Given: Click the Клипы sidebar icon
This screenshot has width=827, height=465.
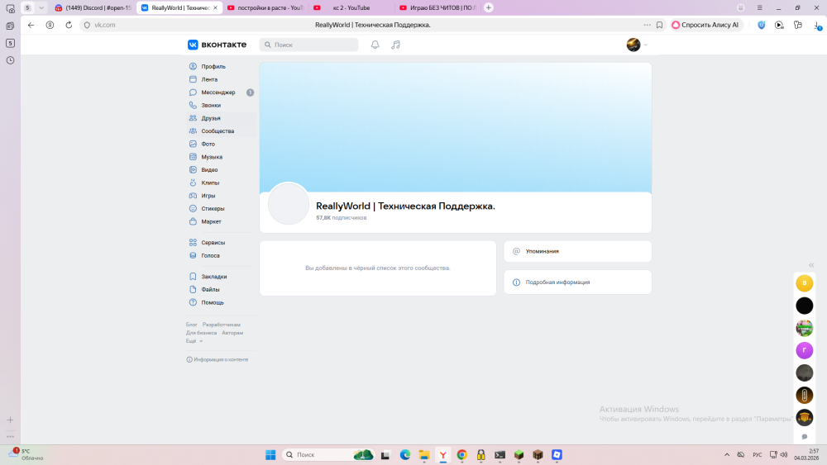Looking at the screenshot, I should pyautogui.click(x=193, y=183).
